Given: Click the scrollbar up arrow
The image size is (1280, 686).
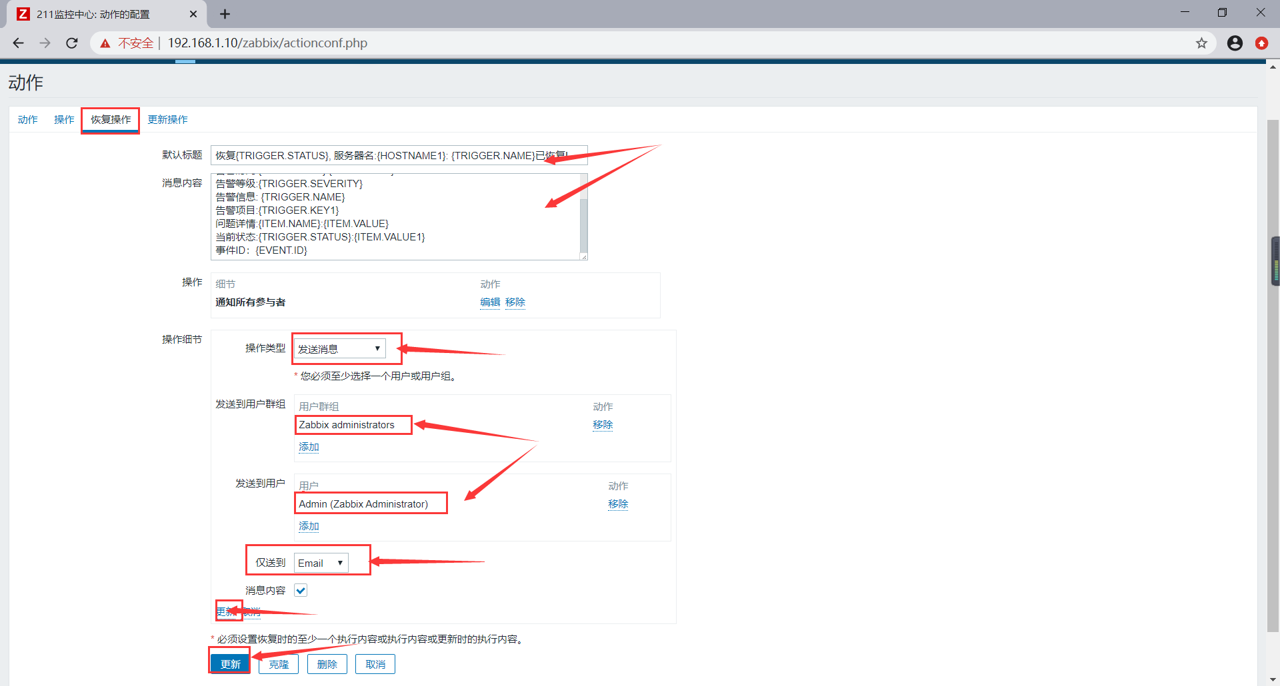Looking at the screenshot, I should coord(1273,67).
